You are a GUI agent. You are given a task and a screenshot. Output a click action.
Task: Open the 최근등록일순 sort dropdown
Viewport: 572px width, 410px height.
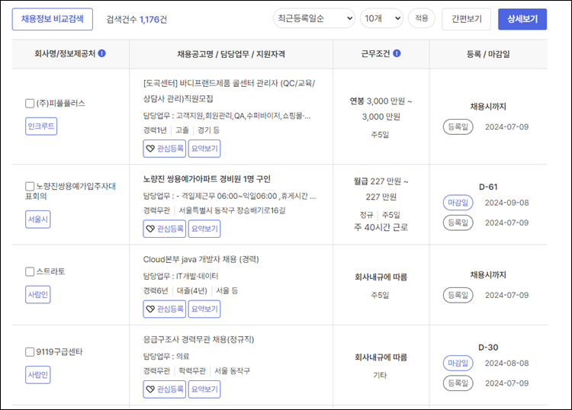[314, 18]
